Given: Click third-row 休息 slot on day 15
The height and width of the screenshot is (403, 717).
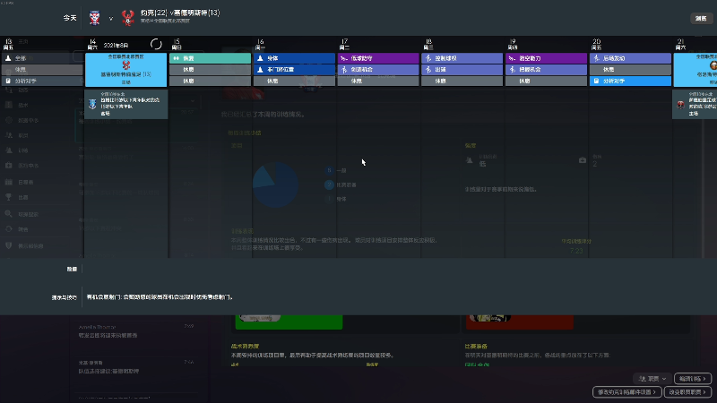Looking at the screenshot, I should 211,81.
